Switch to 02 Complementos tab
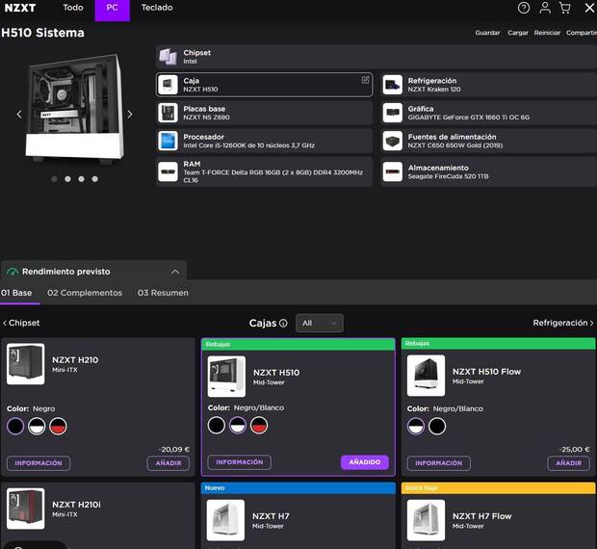597x549 pixels. (x=85, y=293)
